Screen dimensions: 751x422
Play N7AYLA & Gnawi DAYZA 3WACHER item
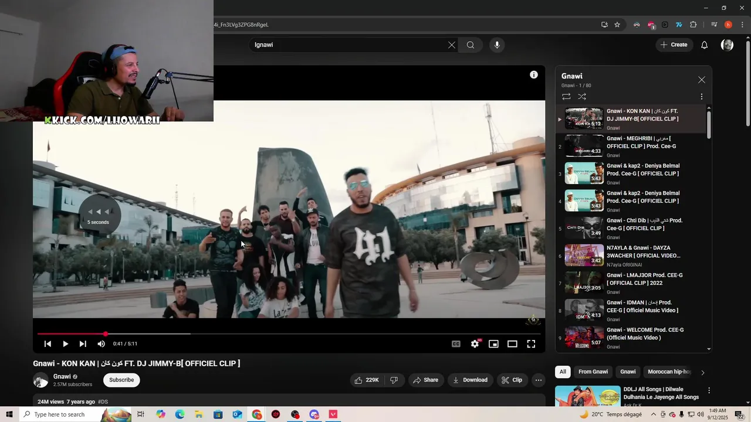631,256
